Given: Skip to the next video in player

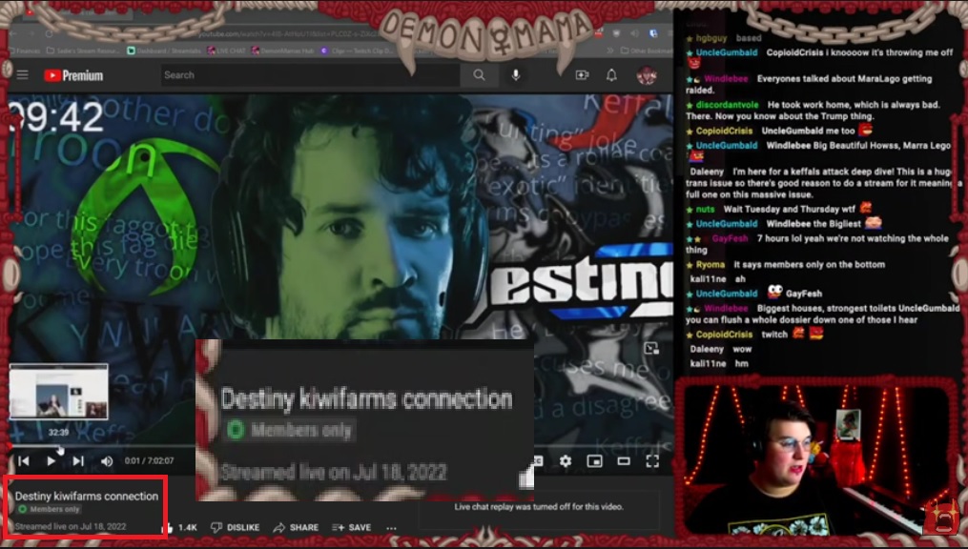Looking at the screenshot, I should (78, 460).
